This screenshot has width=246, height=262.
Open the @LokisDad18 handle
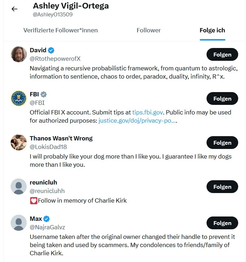tap(48, 147)
